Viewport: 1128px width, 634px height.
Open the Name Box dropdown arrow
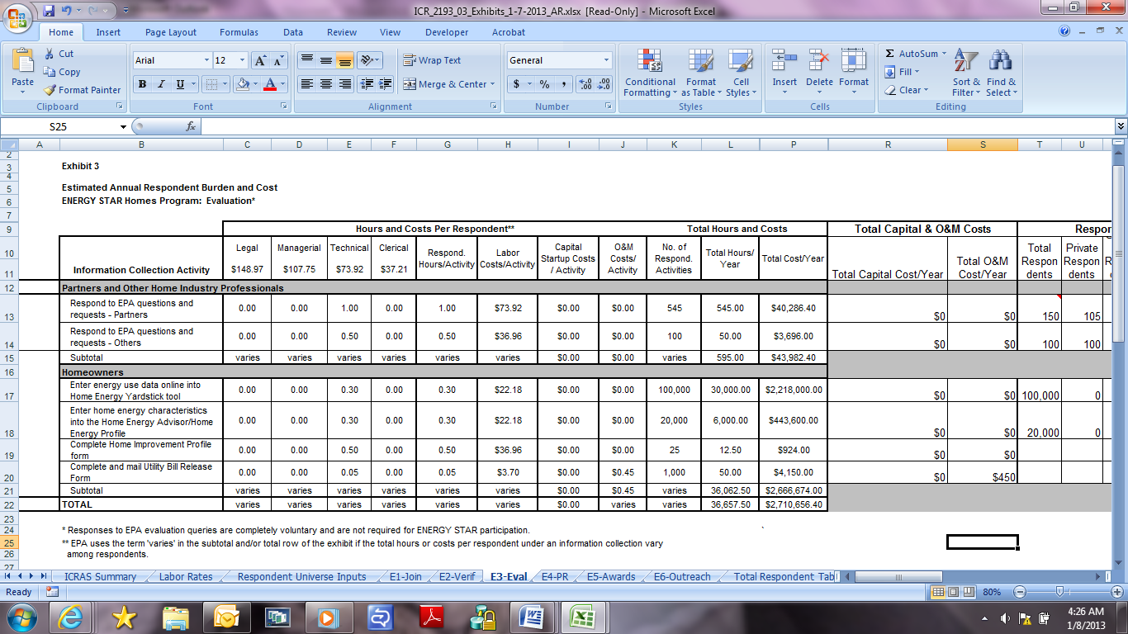click(x=123, y=127)
